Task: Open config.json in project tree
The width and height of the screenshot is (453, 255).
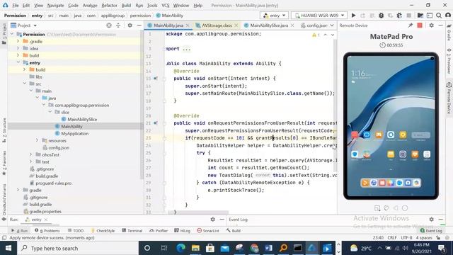Action: (x=59, y=147)
